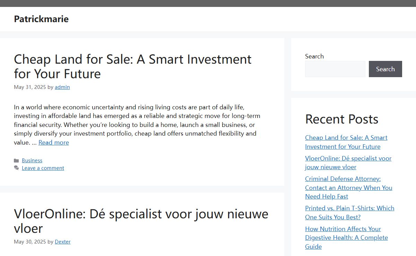416x256 pixels.
Task: Click the comments bubble icon
Action: pyautogui.click(x=16, y=168)
